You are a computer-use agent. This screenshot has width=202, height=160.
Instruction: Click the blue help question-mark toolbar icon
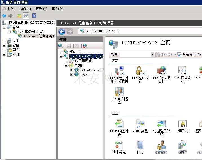[34, 16]
